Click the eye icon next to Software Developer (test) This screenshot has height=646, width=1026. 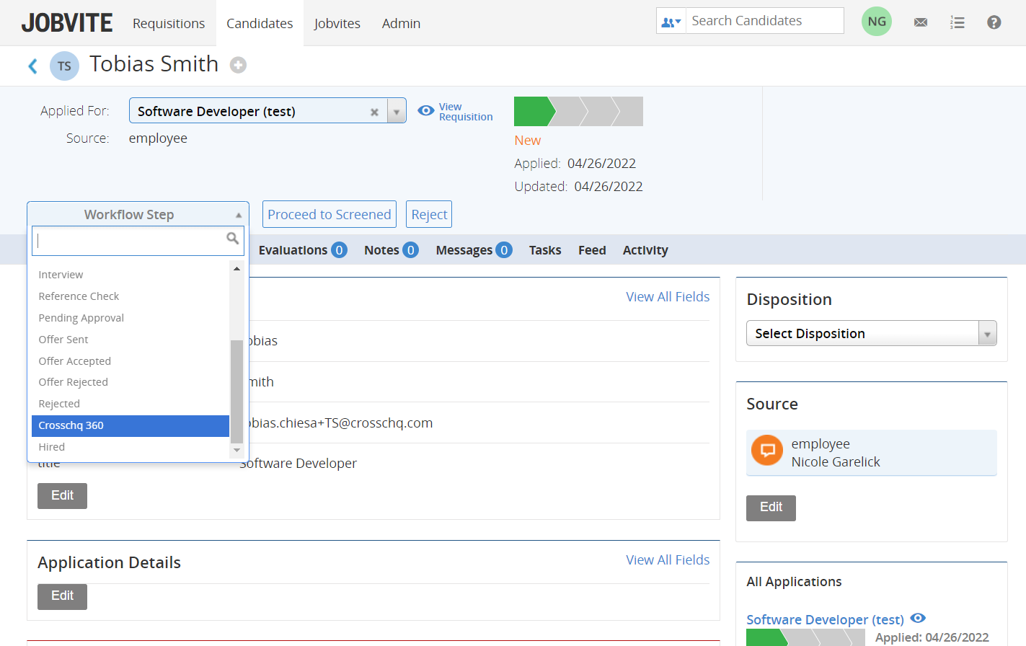point(918,618)
